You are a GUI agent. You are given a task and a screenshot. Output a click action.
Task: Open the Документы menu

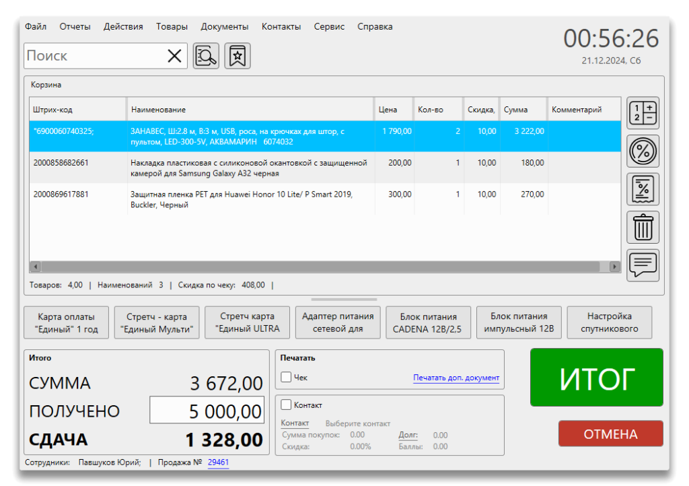point(225,26)
